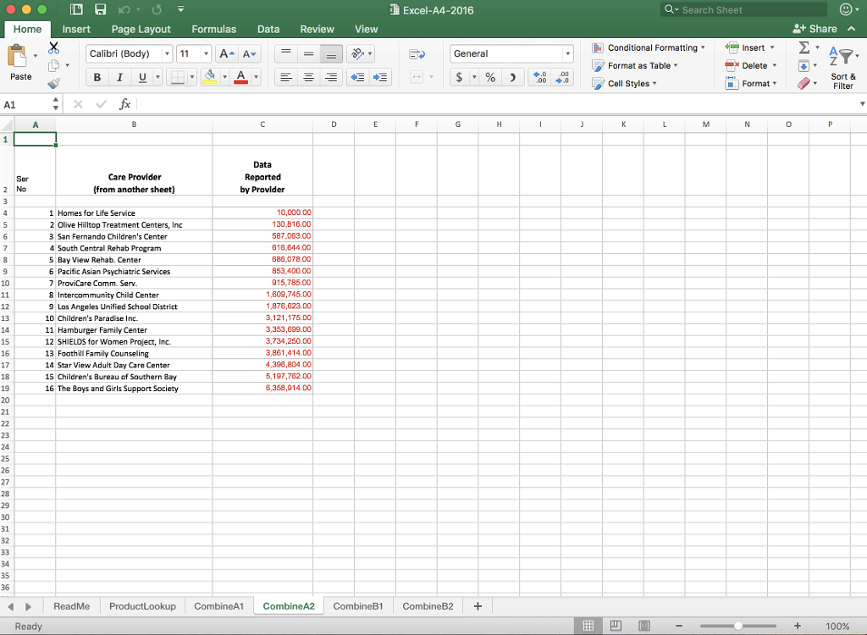Toggle bold formatting

[97, 76]
